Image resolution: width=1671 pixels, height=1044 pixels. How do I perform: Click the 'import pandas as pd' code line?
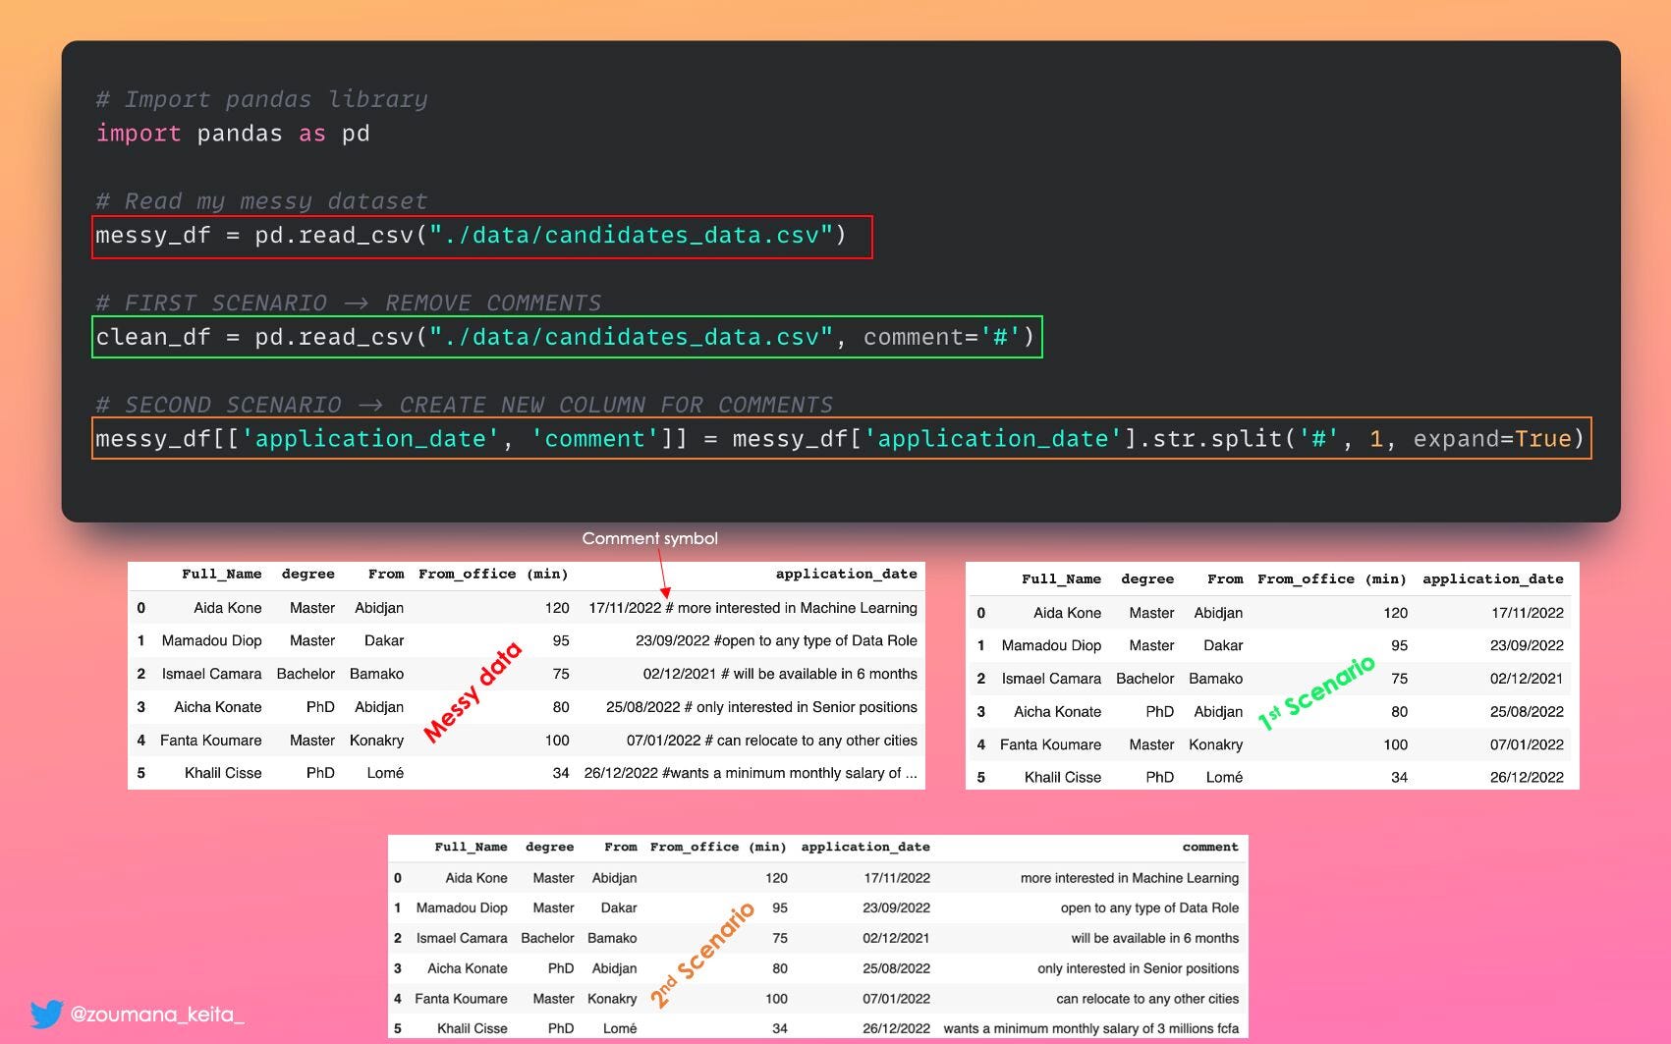(233, 134)
